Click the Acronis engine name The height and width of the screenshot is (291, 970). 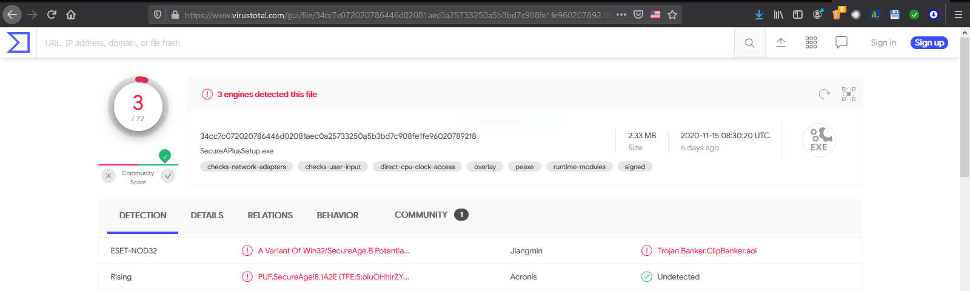[524, 276]
